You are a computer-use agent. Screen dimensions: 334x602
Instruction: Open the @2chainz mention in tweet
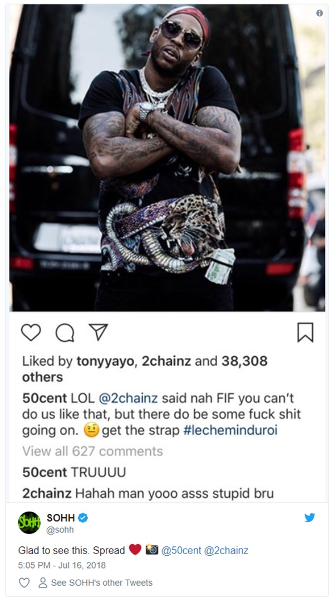pyautogui.click(x=226, y=551)
